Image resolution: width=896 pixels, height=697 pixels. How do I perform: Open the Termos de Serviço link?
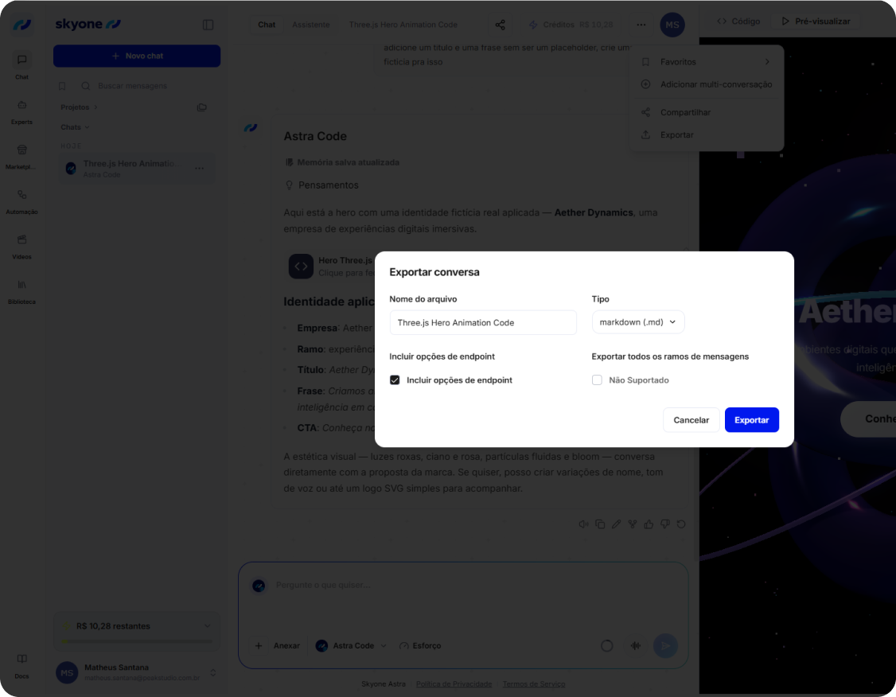click(x=534, y=683)
